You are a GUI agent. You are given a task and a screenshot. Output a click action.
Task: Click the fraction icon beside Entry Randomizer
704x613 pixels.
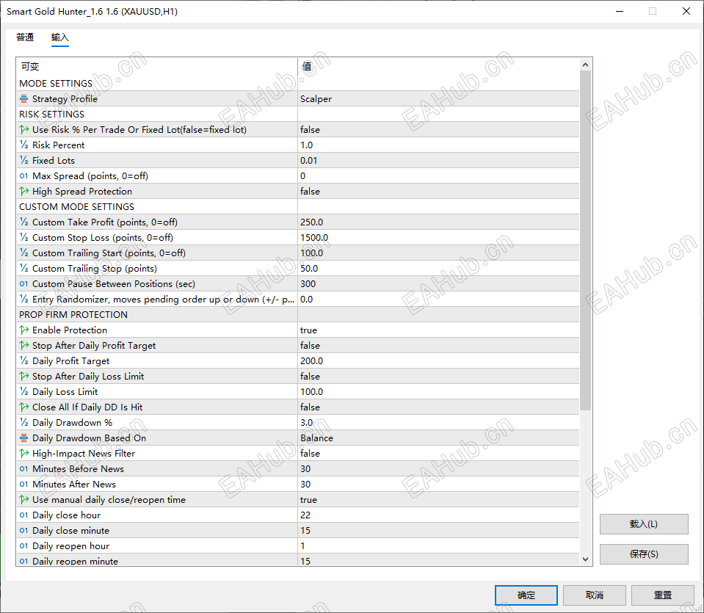point(23,299)
